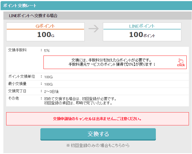Click the ポイント交換レート header bar

point(96,6)
